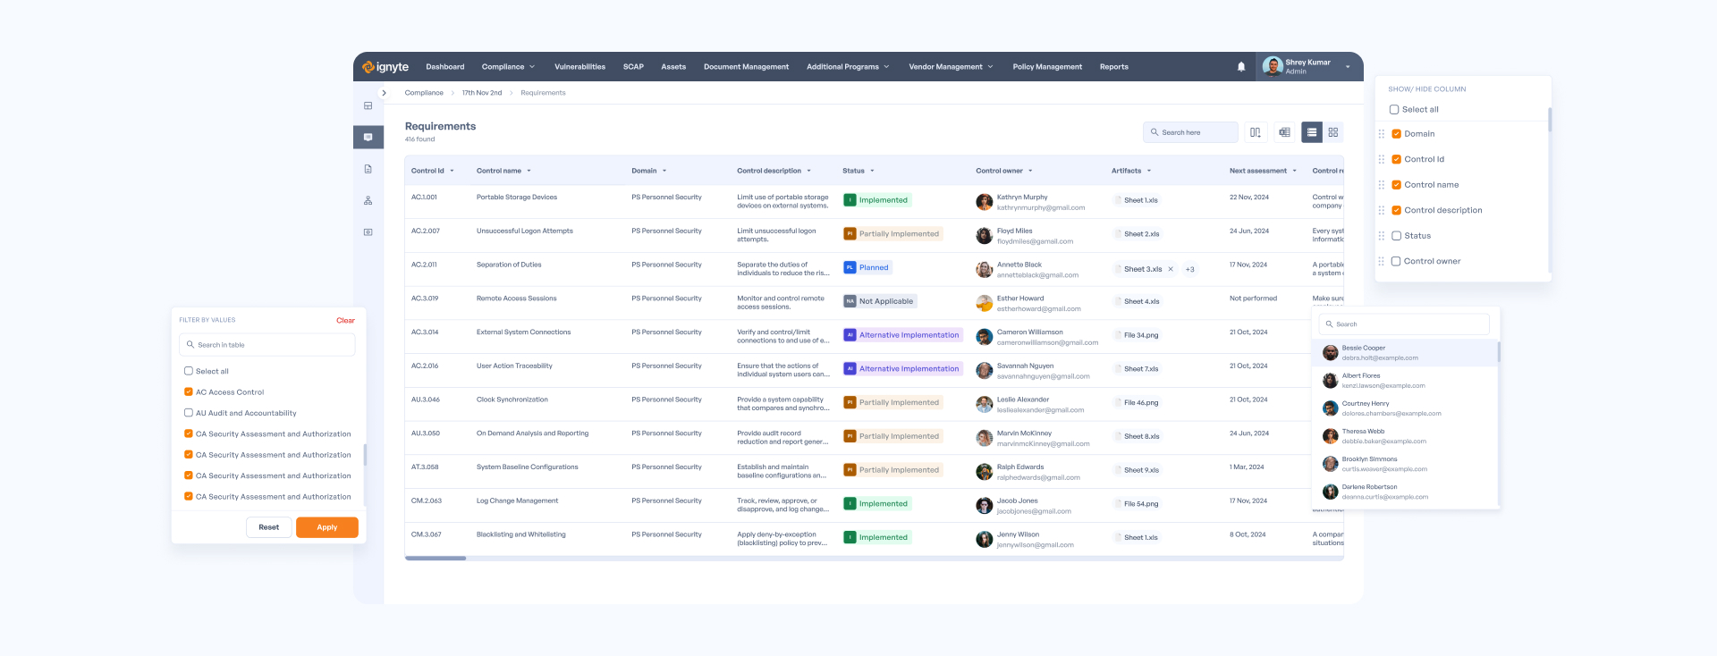The height and width of the screenshot is (656, 1717).
Task: Focus the Search here input field
Action: [1190, 132]
